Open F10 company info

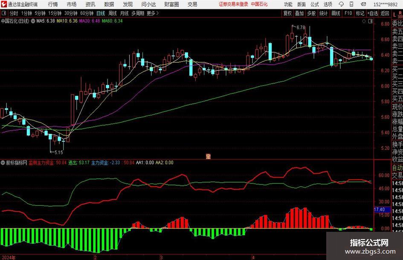click(x=348, y=13)
